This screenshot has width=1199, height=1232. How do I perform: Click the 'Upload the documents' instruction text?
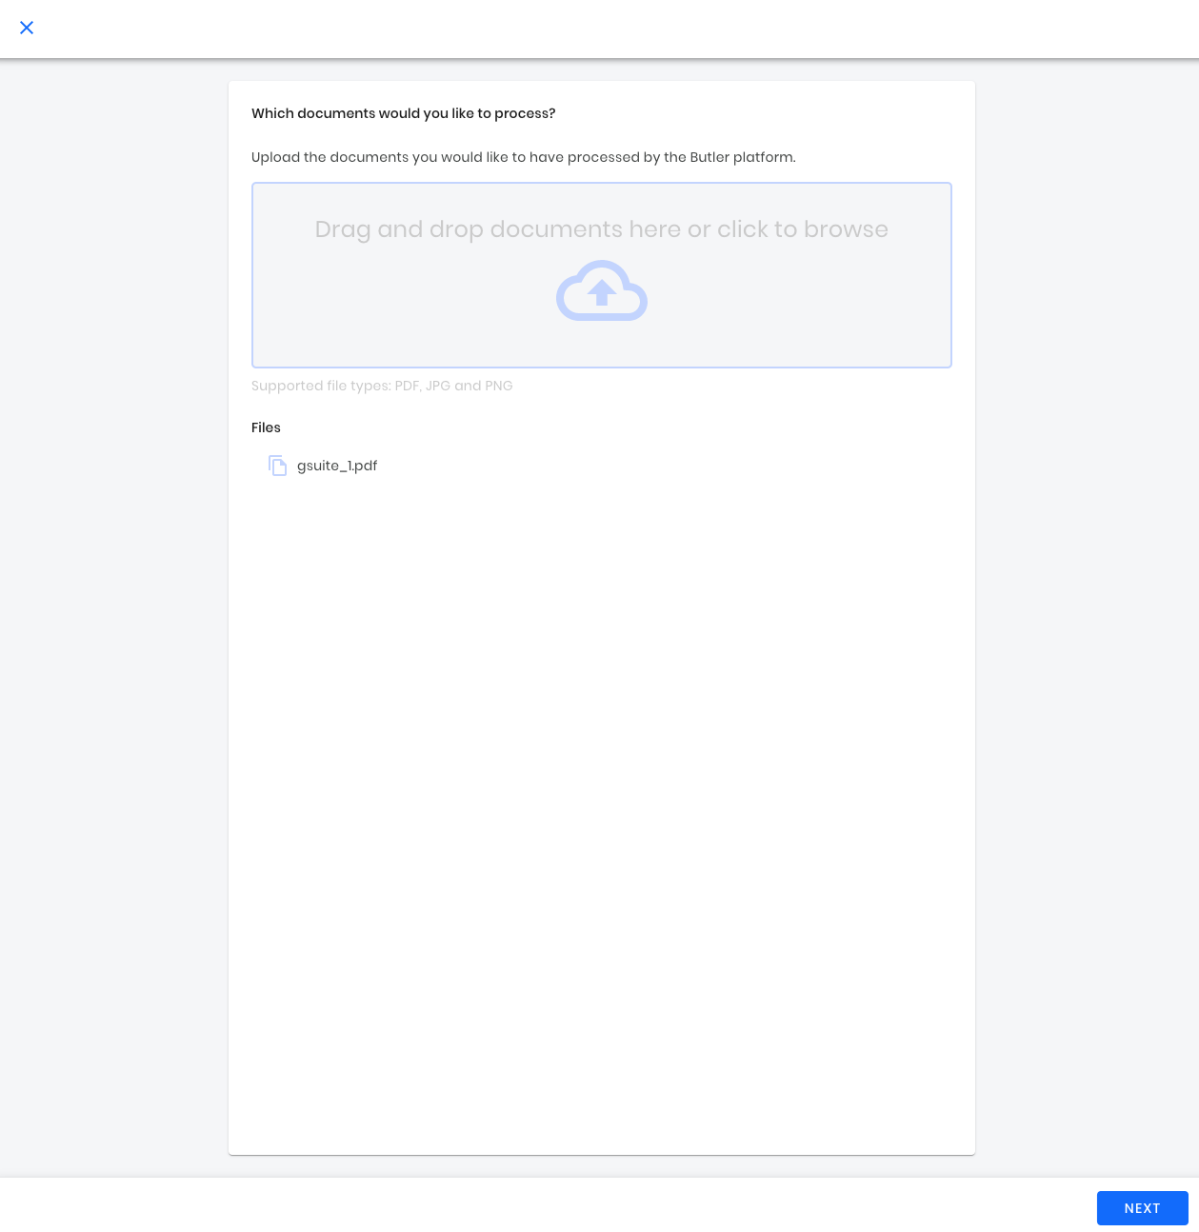point(524,157)
